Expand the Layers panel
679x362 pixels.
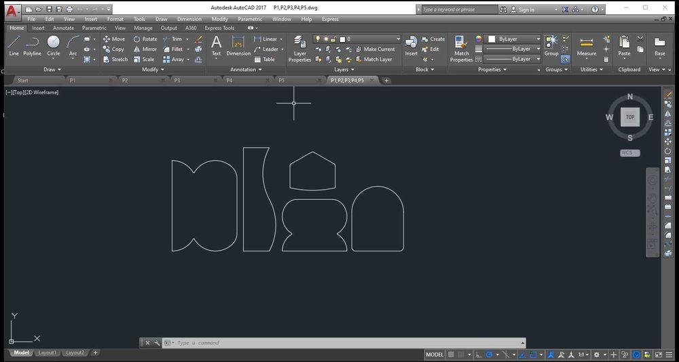(344, 70)
